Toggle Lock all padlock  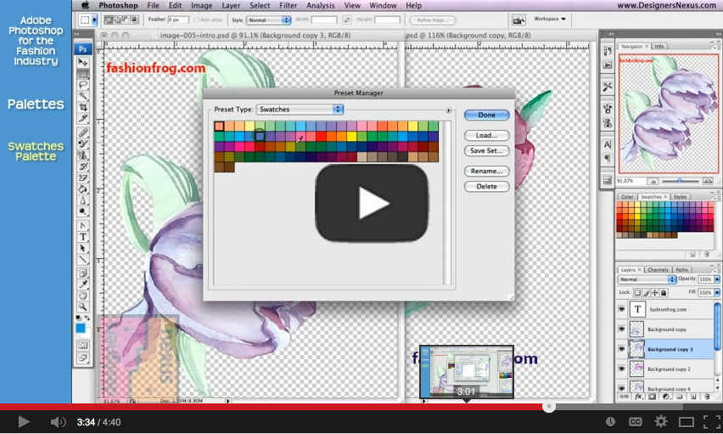pyautogui.click(x=664, y=293)
